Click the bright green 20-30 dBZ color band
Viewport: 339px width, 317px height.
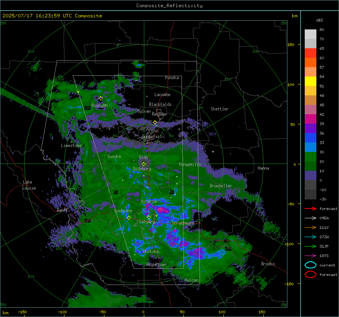pyautogui.click(x=310, y=157)
